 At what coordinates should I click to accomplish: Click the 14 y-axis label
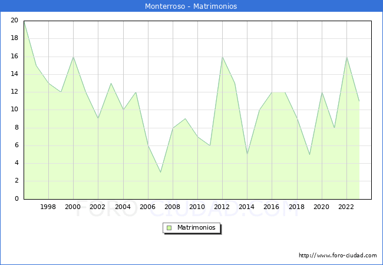coord(15,74)
